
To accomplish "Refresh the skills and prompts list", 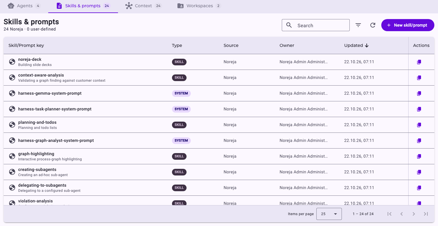I will point(373,25).
